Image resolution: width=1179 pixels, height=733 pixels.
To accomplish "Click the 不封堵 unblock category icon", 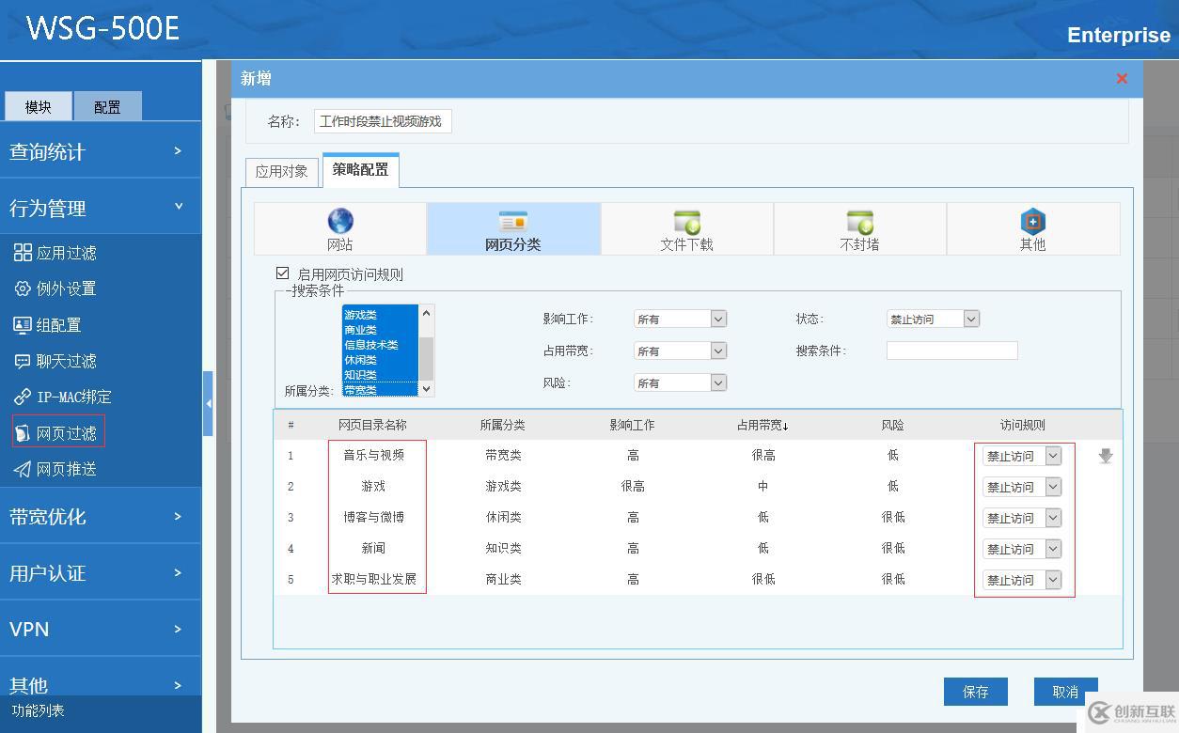I will click(860, 227).
